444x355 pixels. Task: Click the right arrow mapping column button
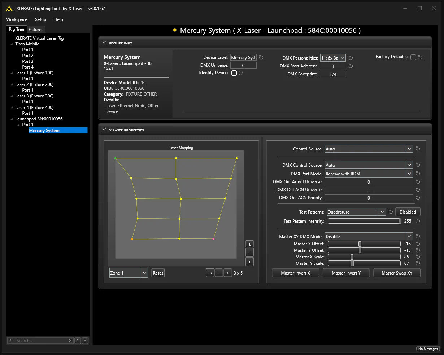[x=210, y=273]
